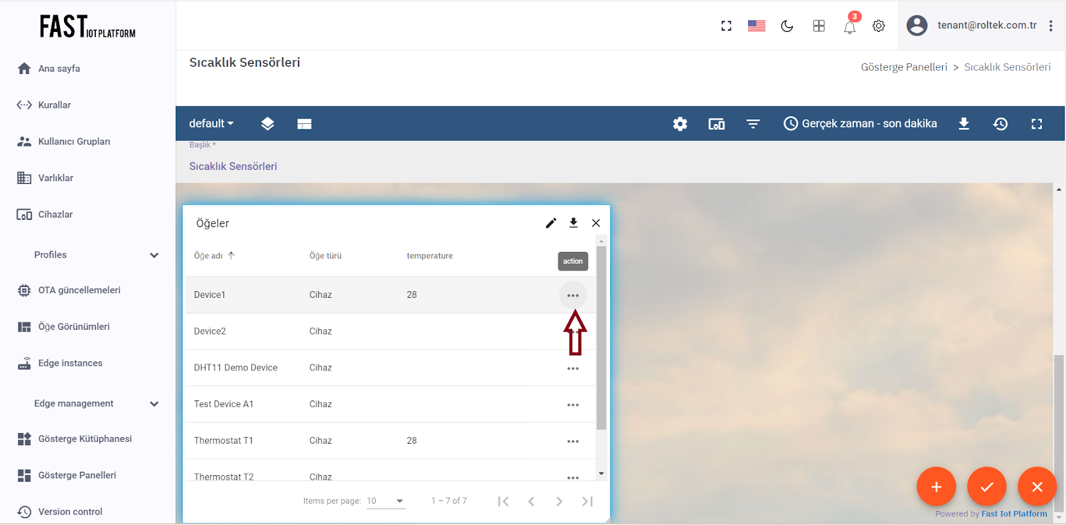
Task: Add new widget plus button
Action: (x=936, y=487)
